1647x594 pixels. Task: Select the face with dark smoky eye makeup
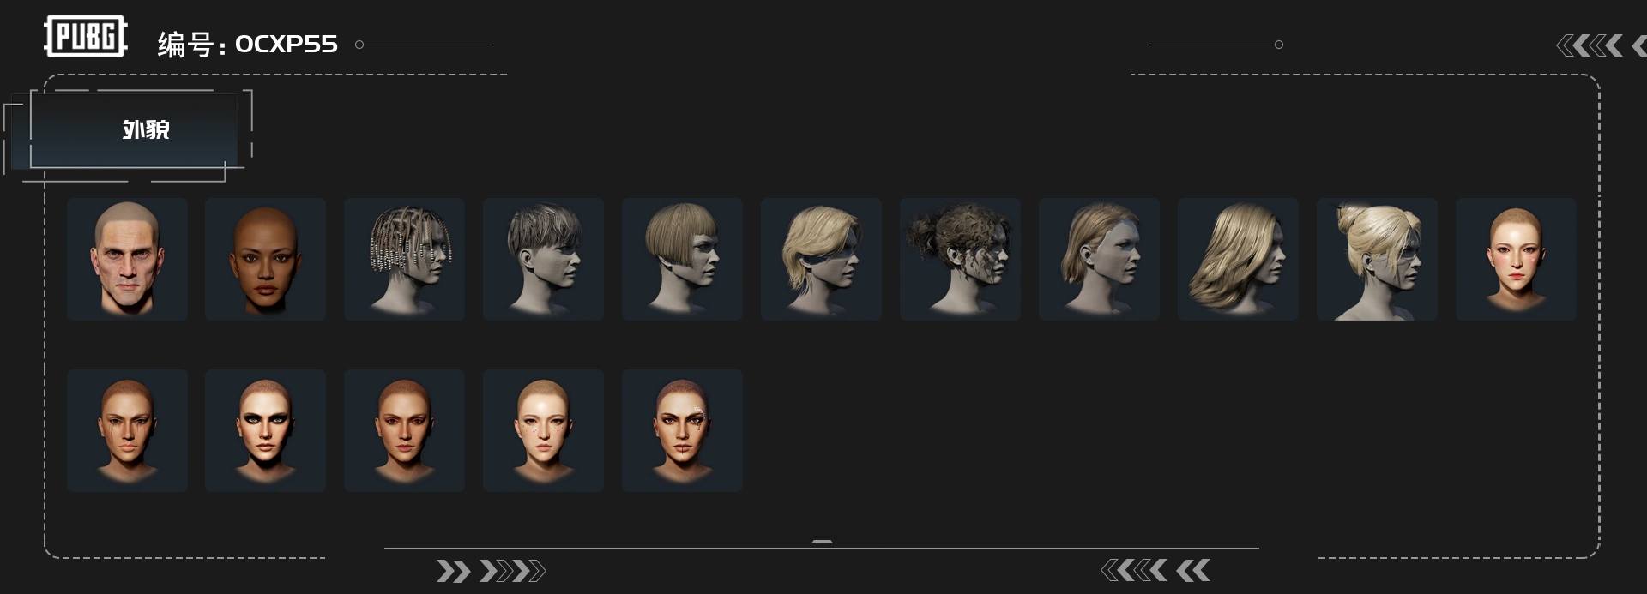(x=265, y=430)
